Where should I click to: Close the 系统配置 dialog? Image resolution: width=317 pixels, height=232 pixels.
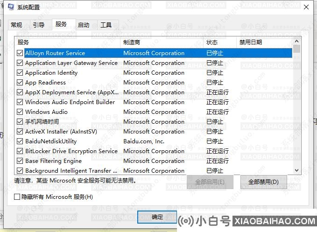tap(306, 7)
